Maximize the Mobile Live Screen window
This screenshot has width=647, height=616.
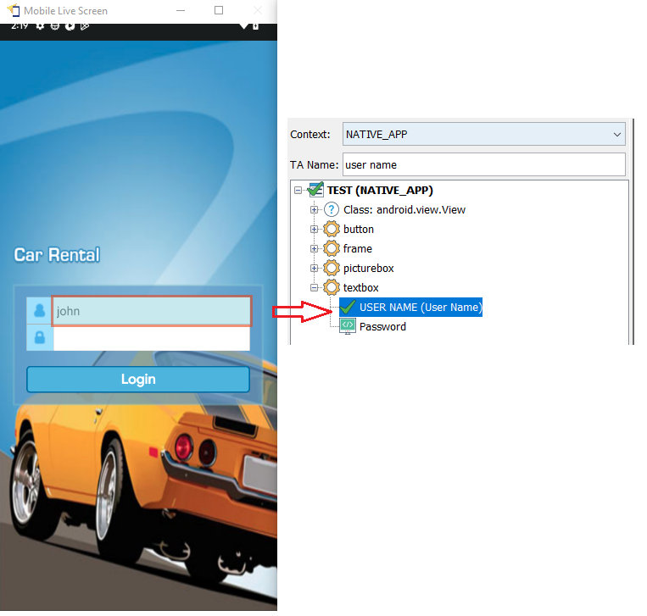[x=219, y=10]
